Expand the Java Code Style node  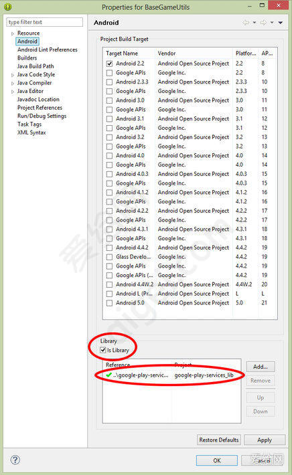[x=13, y=75]
